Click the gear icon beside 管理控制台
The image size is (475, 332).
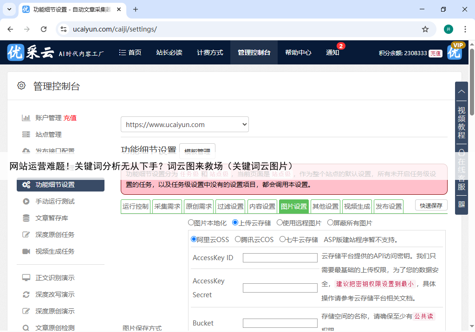[x=21, y=86]
